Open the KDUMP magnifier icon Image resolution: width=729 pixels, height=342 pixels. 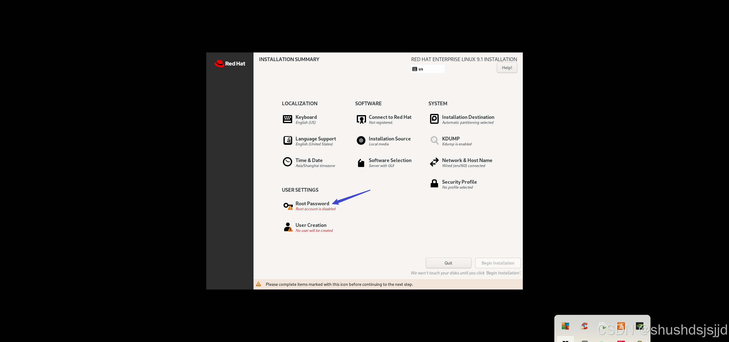point(434,141)
